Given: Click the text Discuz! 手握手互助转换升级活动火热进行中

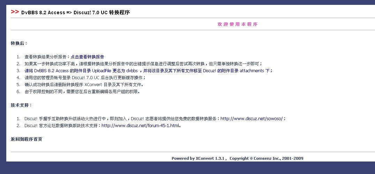Looking at the screenshot, I should (65, 118).
